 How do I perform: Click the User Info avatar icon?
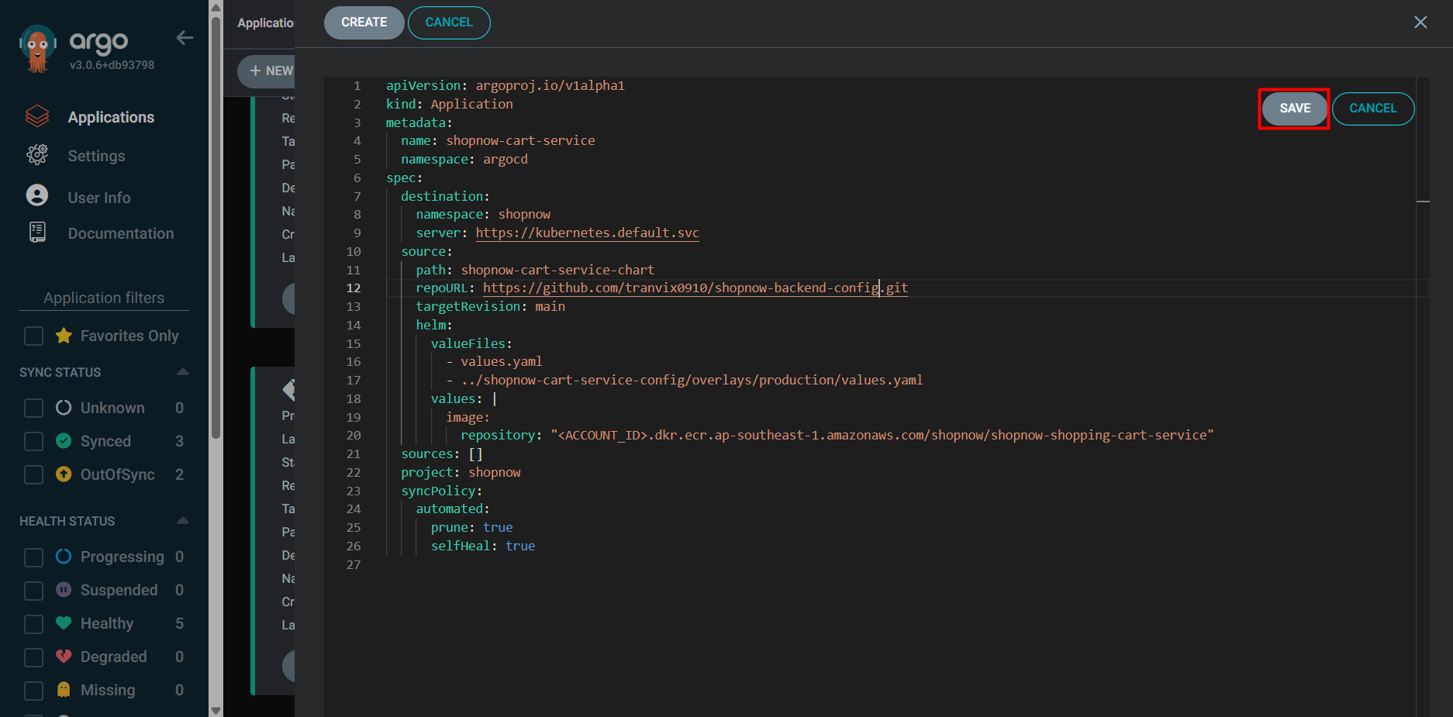tap(37, 195)
